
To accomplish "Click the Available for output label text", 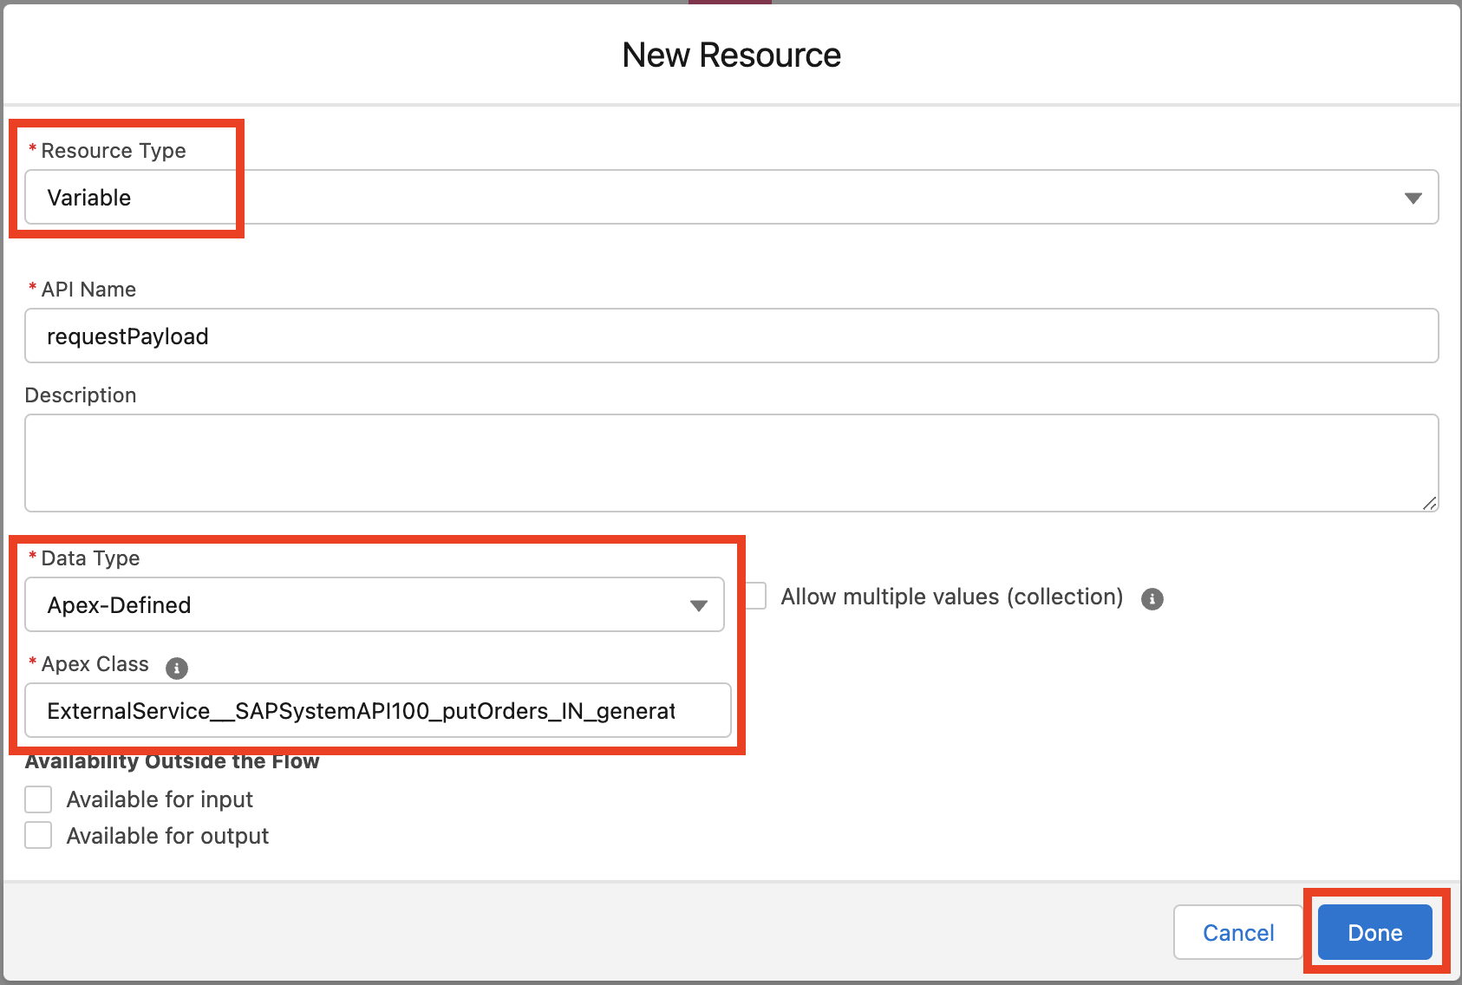I will (167, 836).
